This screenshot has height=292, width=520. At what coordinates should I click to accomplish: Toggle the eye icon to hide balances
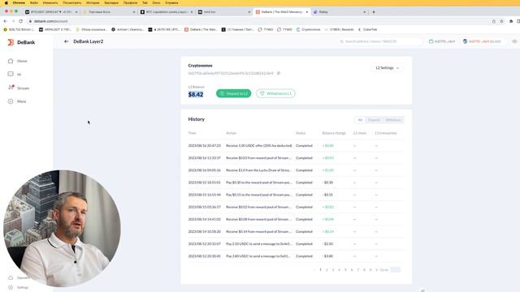coord(514,41)
